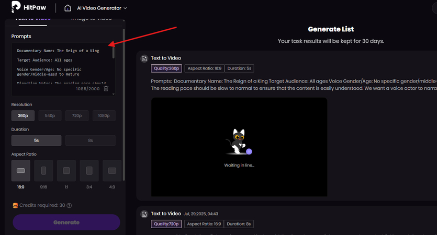The image size is (437, 235).
Task: Clear prompt with the trash icon
Action: pyautogui.click(x=106, y=88)
